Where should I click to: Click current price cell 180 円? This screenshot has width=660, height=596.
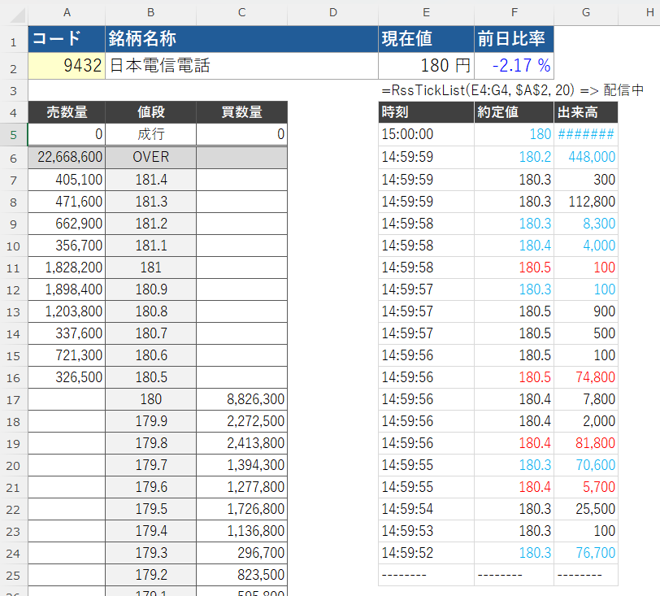click(x=427, y=66)
